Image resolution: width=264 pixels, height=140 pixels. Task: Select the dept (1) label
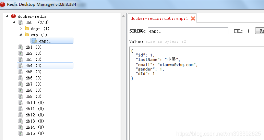click(x=40, y=28)
